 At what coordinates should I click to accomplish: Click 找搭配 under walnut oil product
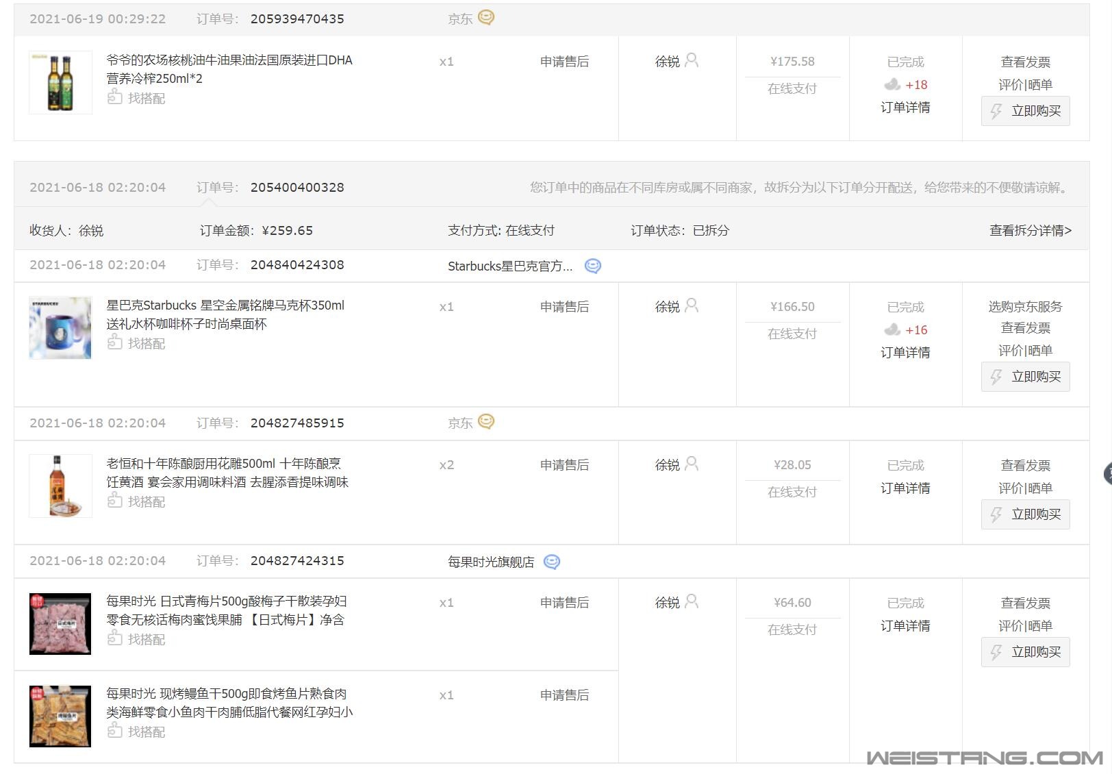[x=136, y=98]
